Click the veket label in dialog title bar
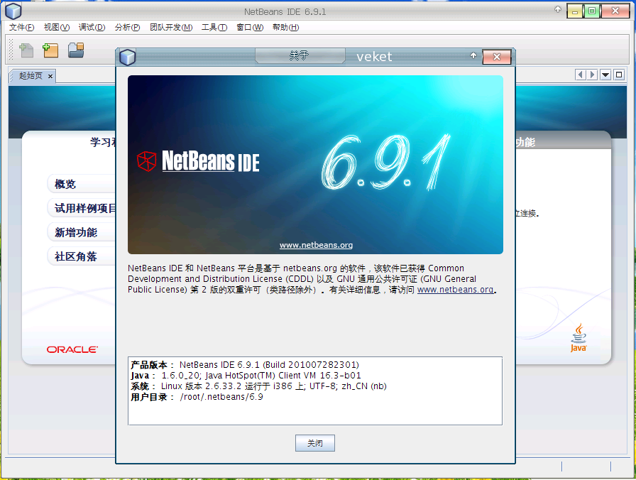This screenshot has width=636, height=480. pyautogui.click(x=374, y=57)
